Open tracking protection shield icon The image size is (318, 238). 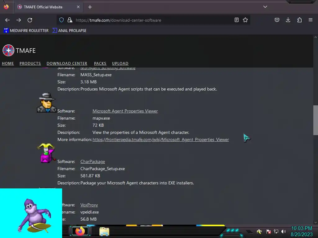coord(61,20)
